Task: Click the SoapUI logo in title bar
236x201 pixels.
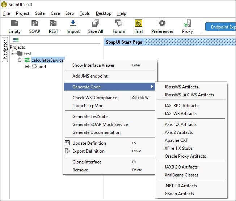Action: coord(4,4)
